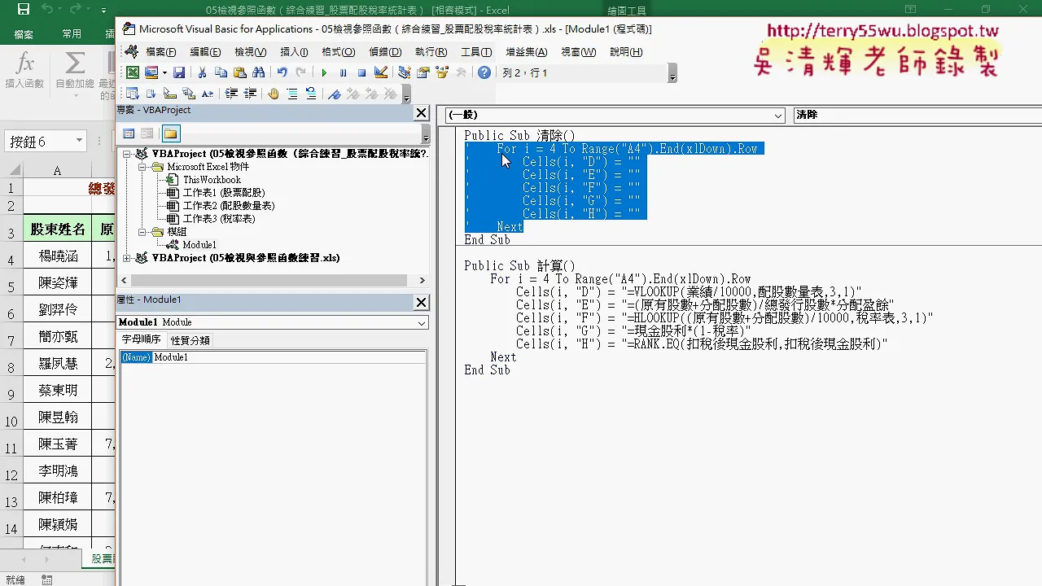Open 檢視(V) menu
The width and height of the screenshot is (1042, 586).
pos(250,51)
